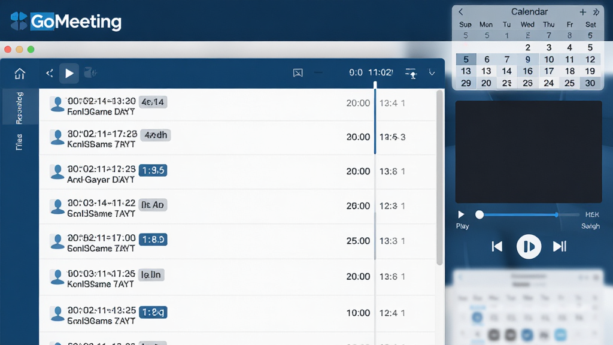Click the small play icon above Play label
The image size is (613, 345).
tap(462, 214)
